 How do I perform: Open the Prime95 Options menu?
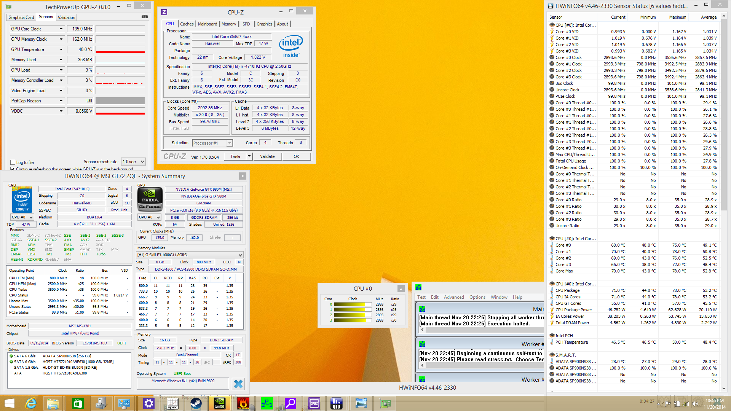[477, 297]
